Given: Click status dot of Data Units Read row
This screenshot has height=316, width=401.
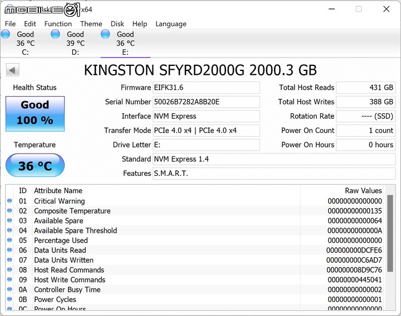Looking at the screenshot, I should [9, 250].
